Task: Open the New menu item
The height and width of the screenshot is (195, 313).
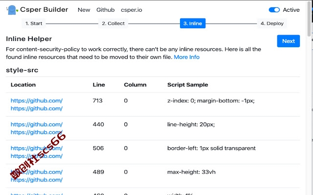Action: tap(84, 10)
